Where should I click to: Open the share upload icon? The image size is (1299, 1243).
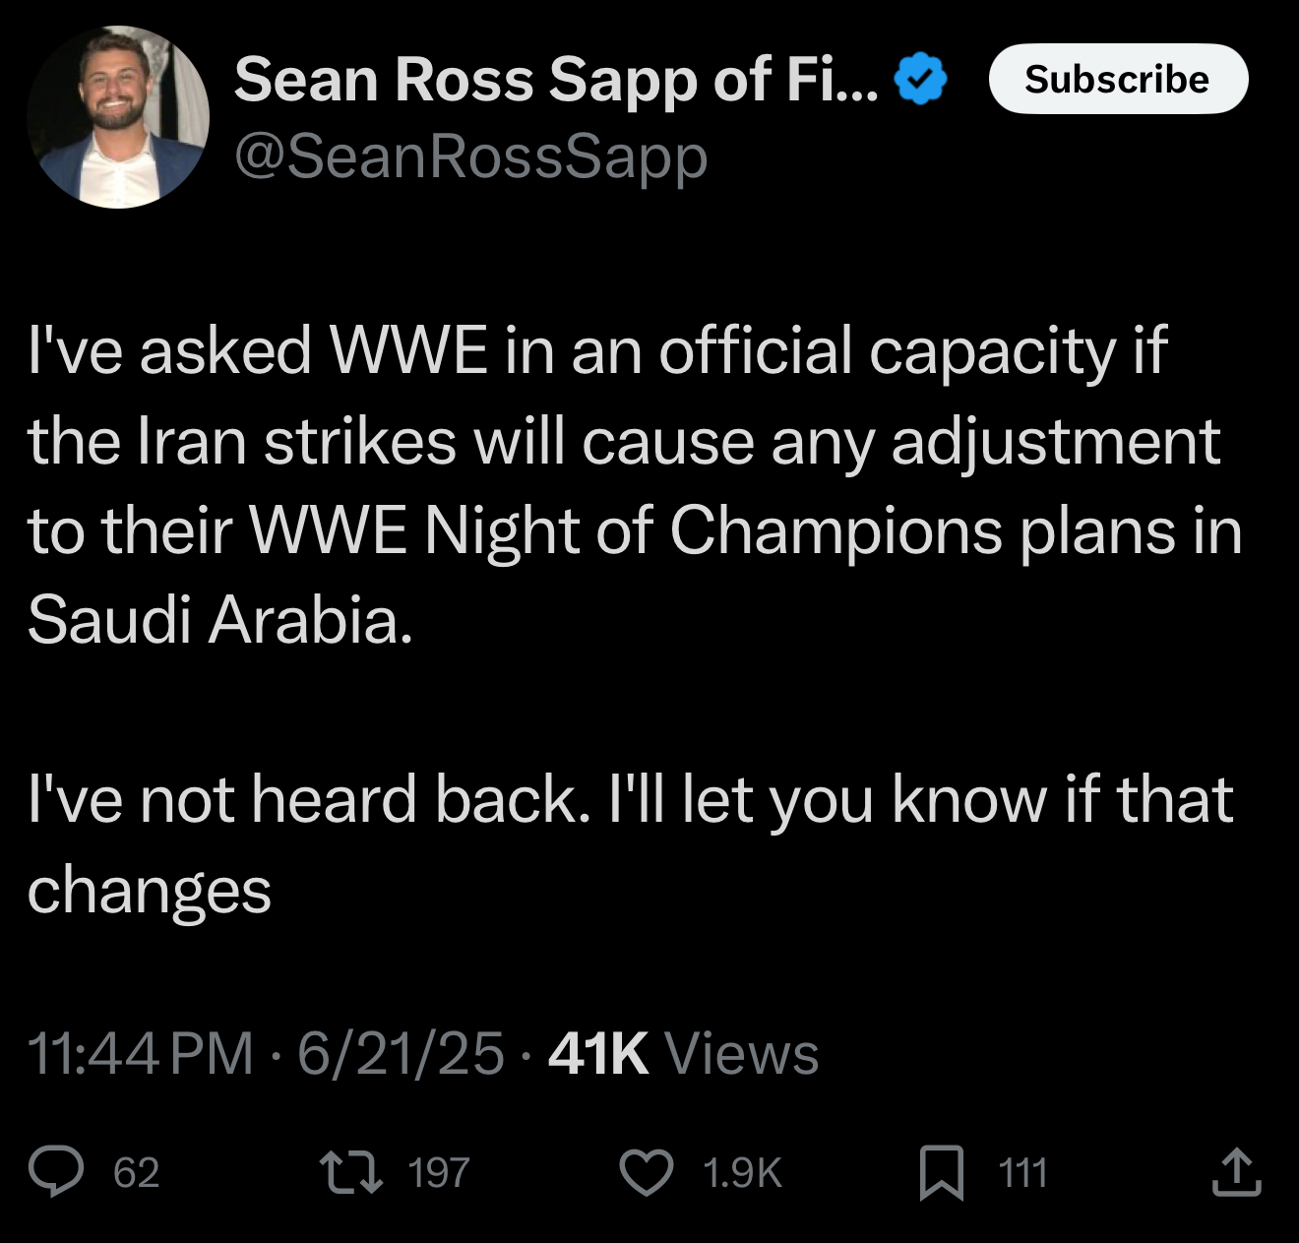(x=1236, y=1172)
